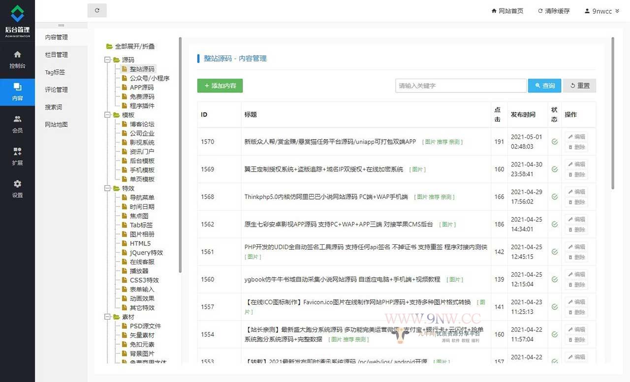The image size is (630, 382).
Task: Select 整站源码 in the tree
Action: click(x=142, y=69)
